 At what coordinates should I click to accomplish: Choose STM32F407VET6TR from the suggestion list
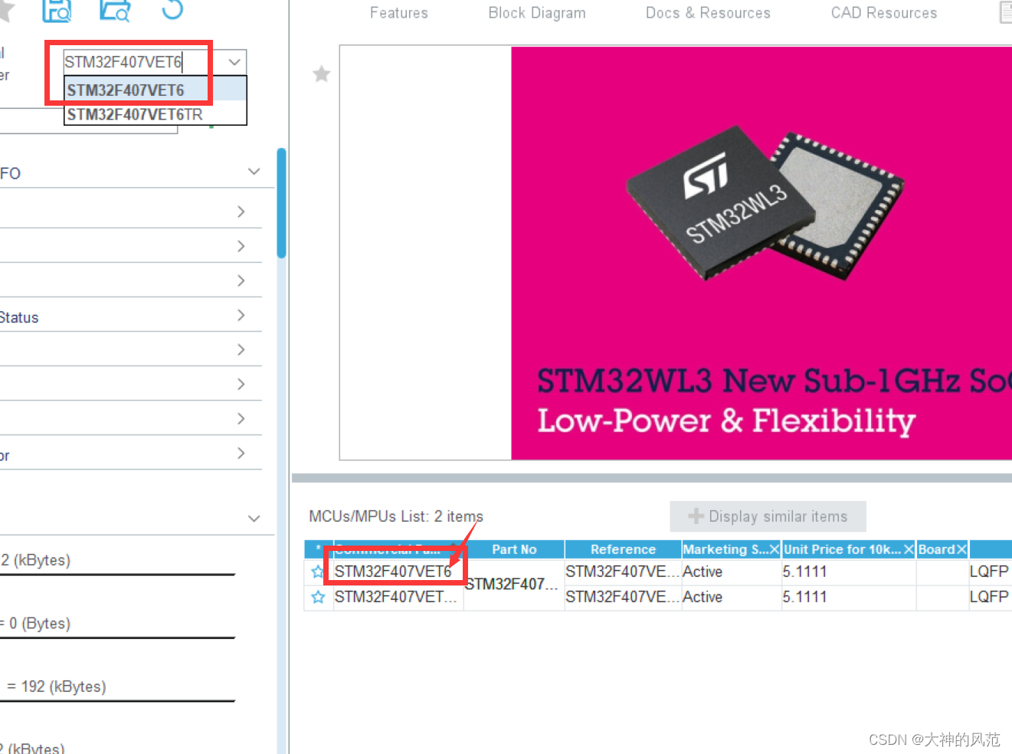coord(155,114)
